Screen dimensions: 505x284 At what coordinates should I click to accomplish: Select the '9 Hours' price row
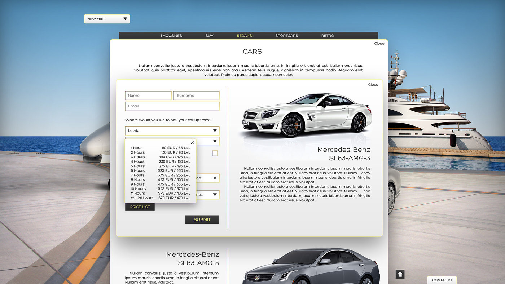(x=161, y=184)
